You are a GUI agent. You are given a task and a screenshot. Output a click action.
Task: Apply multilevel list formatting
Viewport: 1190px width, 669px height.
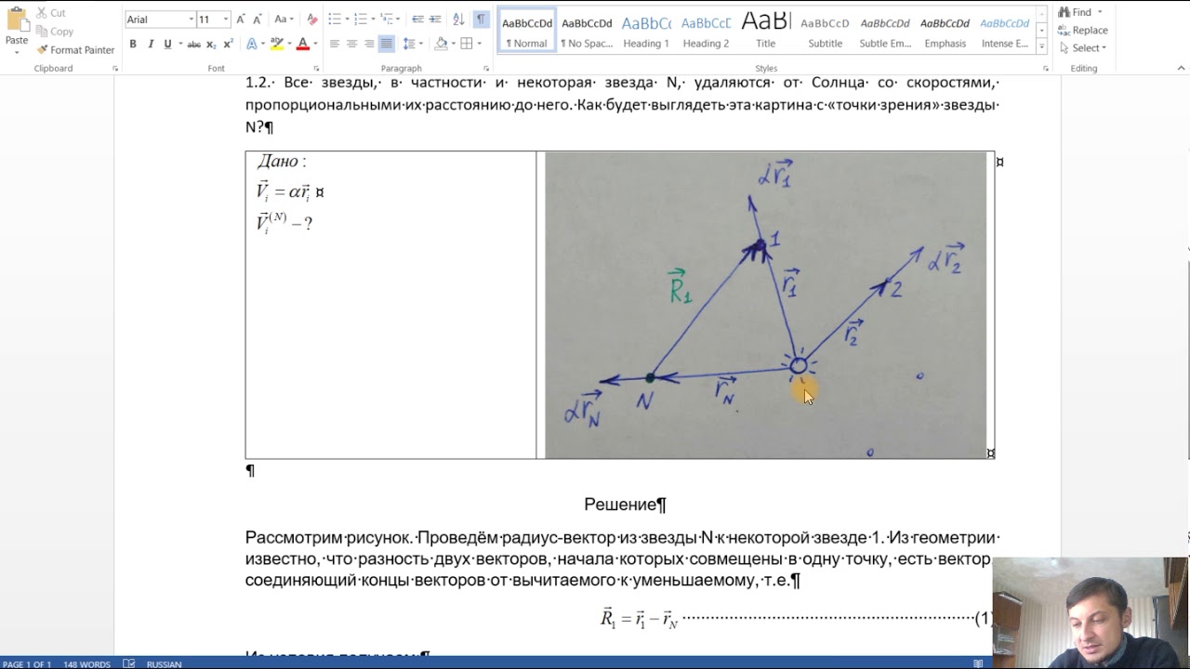[386, 20]
